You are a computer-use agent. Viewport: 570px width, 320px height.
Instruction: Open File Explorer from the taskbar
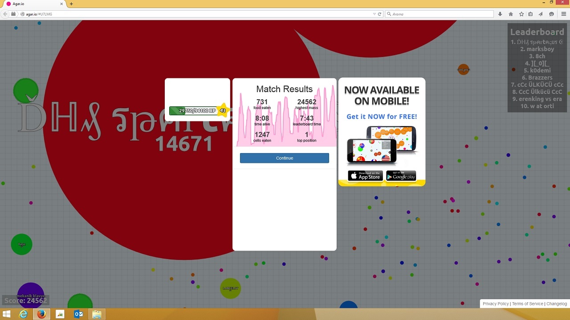coord(97,314)
